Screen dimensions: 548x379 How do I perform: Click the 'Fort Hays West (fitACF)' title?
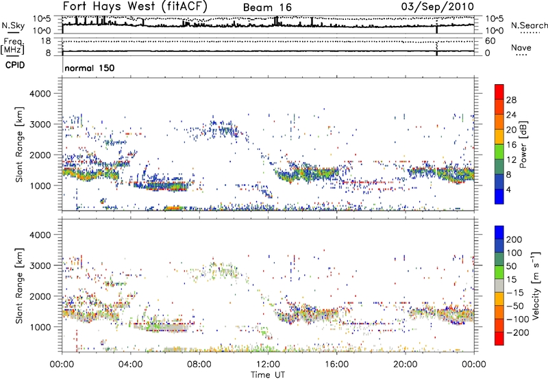tap(135, 7)
